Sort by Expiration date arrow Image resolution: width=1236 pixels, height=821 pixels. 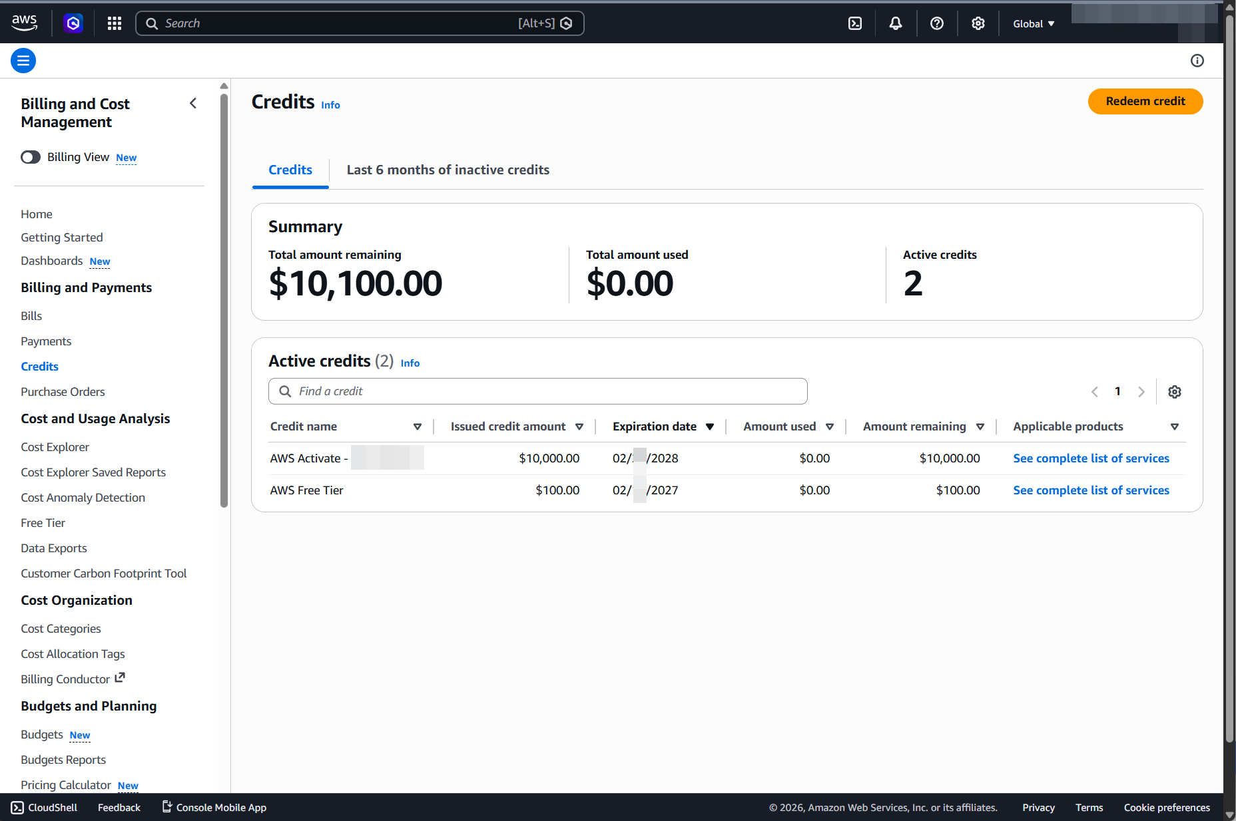coord(710,426)
